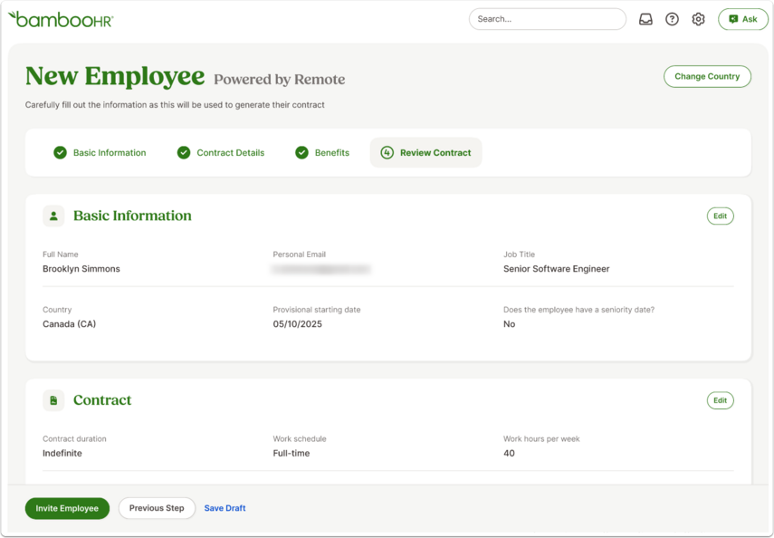Click the step 4 circle icon
Image resolution: width=774 pixels, height=538 pixels.
[x=387, y=153]
